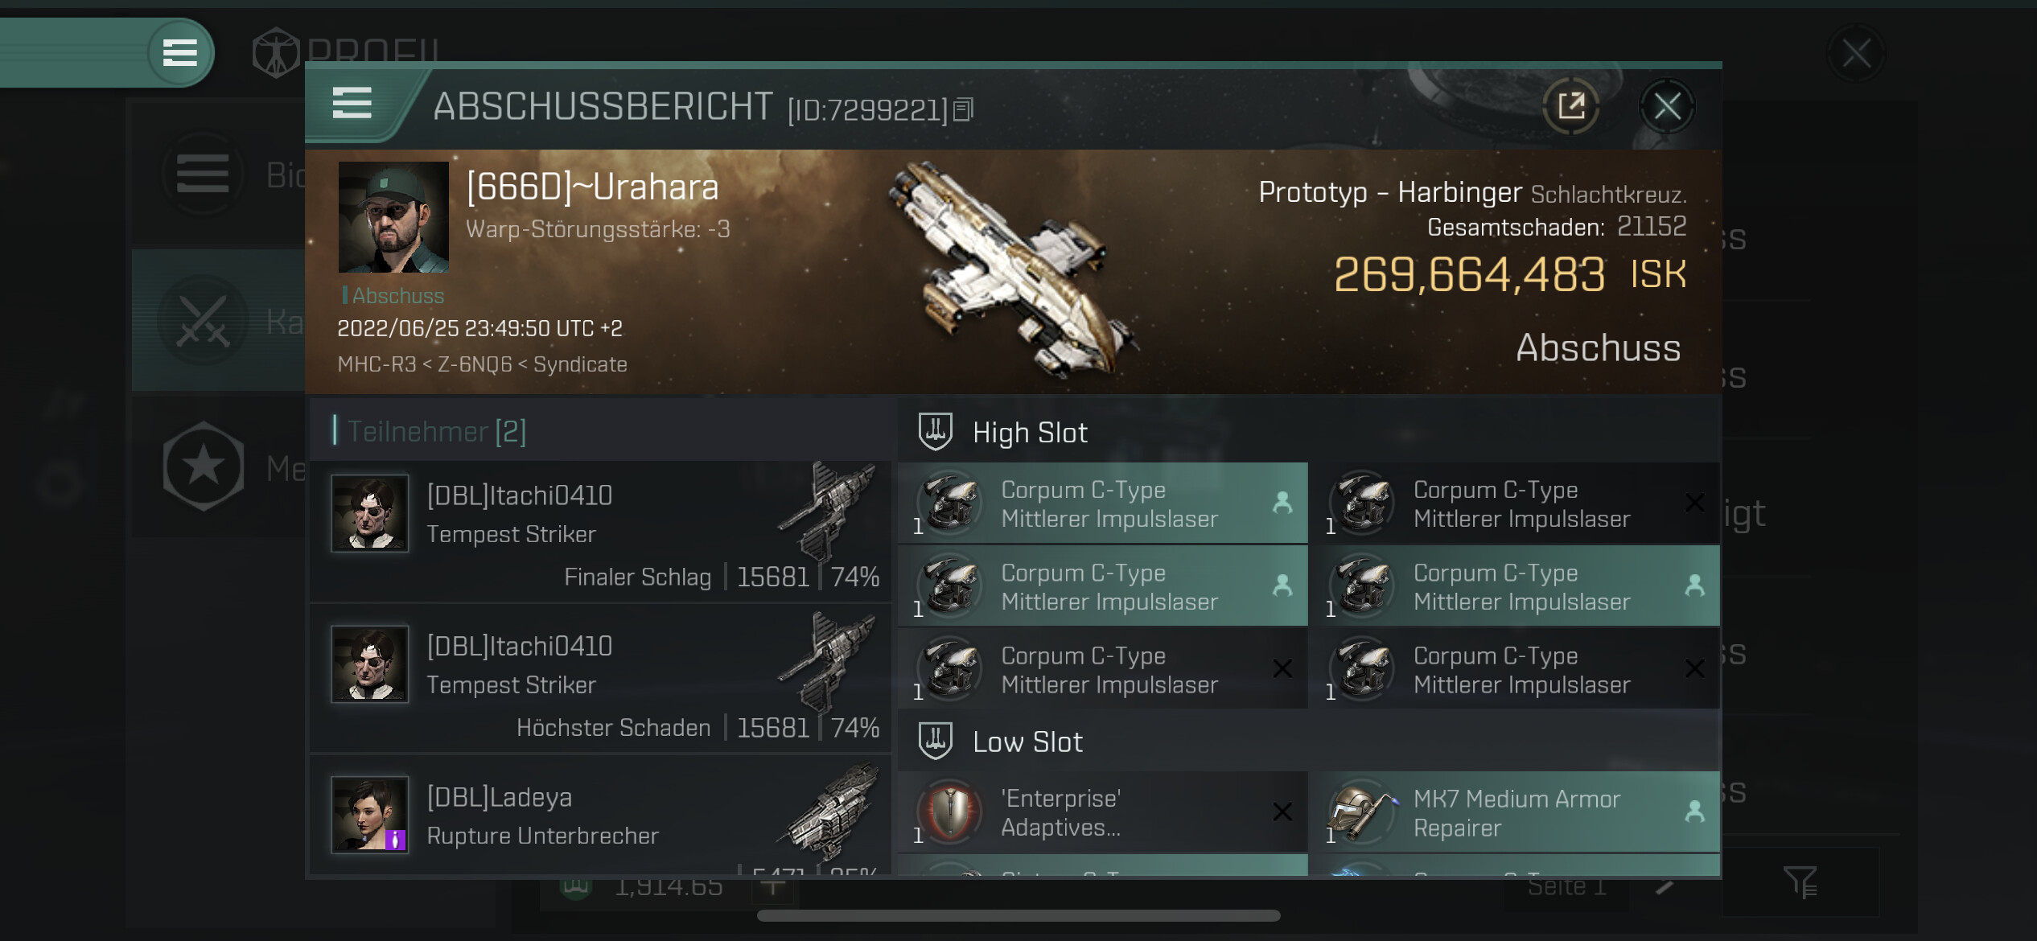Close the Abschussbericht window
This screenshot has width=2037, height=941.
[x=1667, y=105]
